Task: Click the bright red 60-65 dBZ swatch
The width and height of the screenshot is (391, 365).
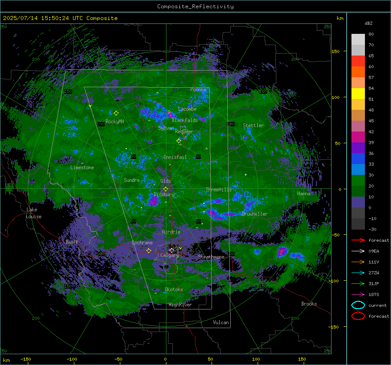Action: tap(358, 61)
